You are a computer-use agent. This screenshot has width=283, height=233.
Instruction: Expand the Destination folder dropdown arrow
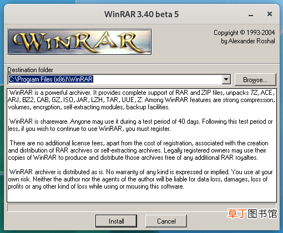[226, 79]
